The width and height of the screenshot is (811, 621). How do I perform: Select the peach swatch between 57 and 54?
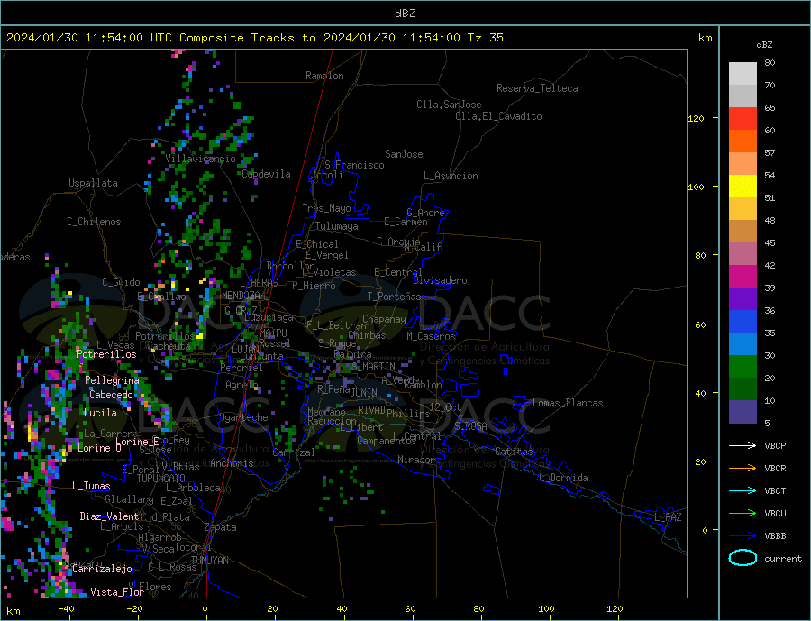[x=743, y=163]
